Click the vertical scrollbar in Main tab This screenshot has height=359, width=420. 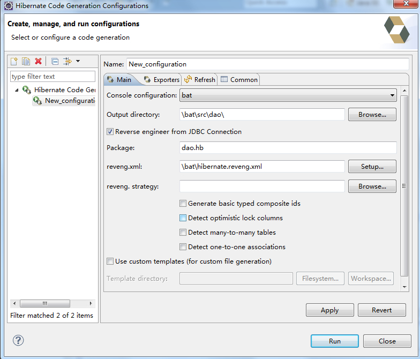(404, 185)
